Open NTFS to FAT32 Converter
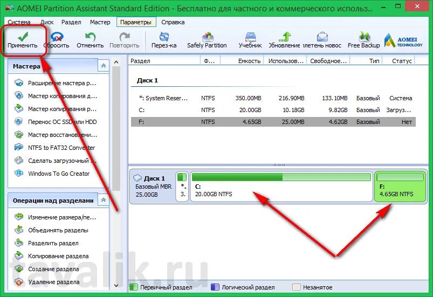The image size is (433, 297). coord(54,148)
